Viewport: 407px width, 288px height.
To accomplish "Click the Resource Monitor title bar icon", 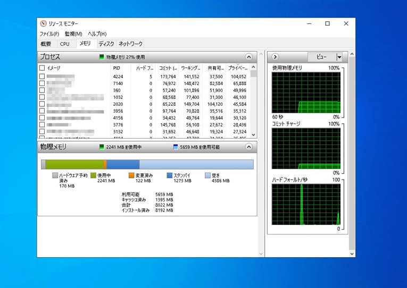I will click(43, 23).
